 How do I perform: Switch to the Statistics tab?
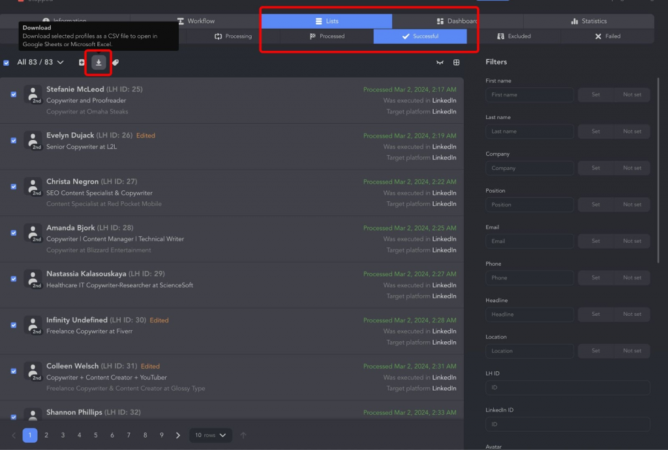tap(588, 21)
